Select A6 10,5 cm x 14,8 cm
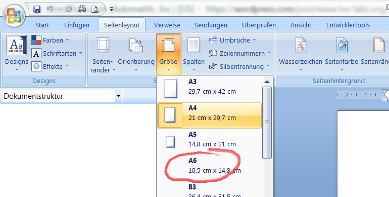This screenshot has height=197, width=389. coord(209,168)
